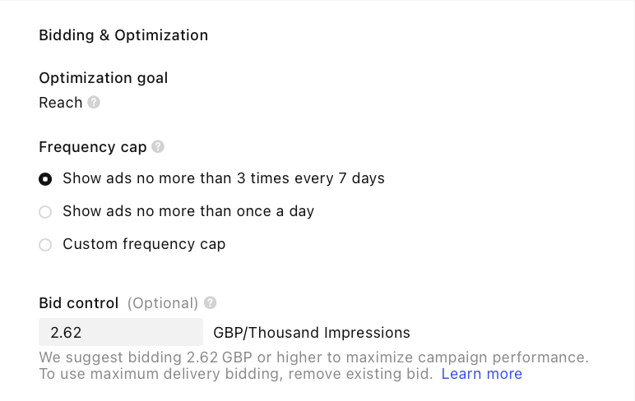Screen dimensions: 635x401
Task: Click the 'Custom frequency cap' label text
Action: point(144,244)
